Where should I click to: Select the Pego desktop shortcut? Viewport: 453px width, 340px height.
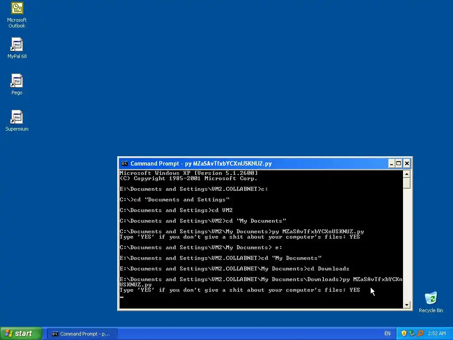coord(17,85)
